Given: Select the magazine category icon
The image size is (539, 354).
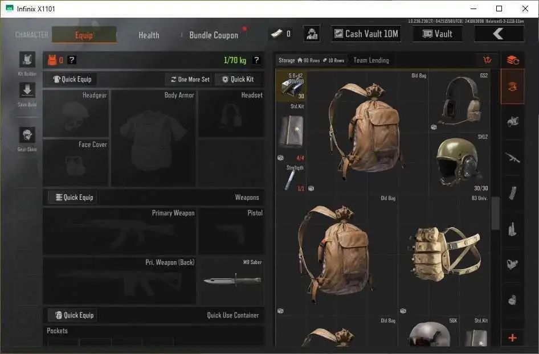Looking at the screenshot, I should [x=513, y=194].
